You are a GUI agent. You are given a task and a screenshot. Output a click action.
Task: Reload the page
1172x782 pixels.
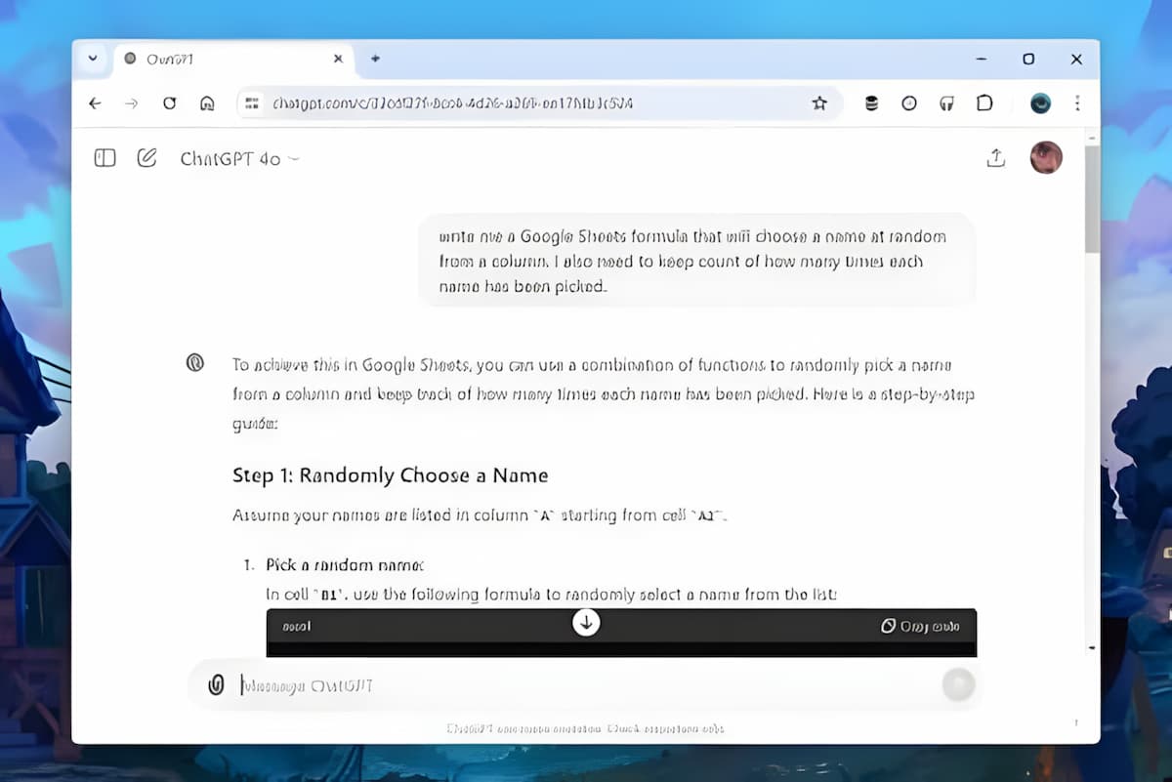click(x=169, y=103)
